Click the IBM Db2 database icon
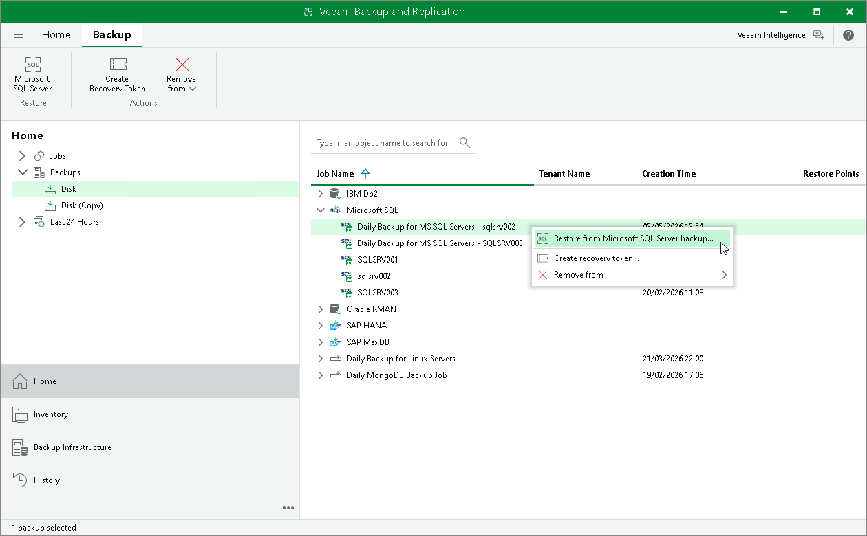 pos(336,194)
